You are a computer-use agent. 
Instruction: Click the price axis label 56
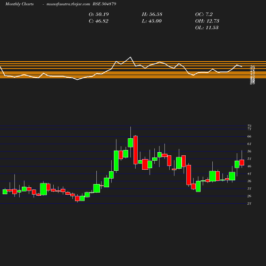[249, 152]
